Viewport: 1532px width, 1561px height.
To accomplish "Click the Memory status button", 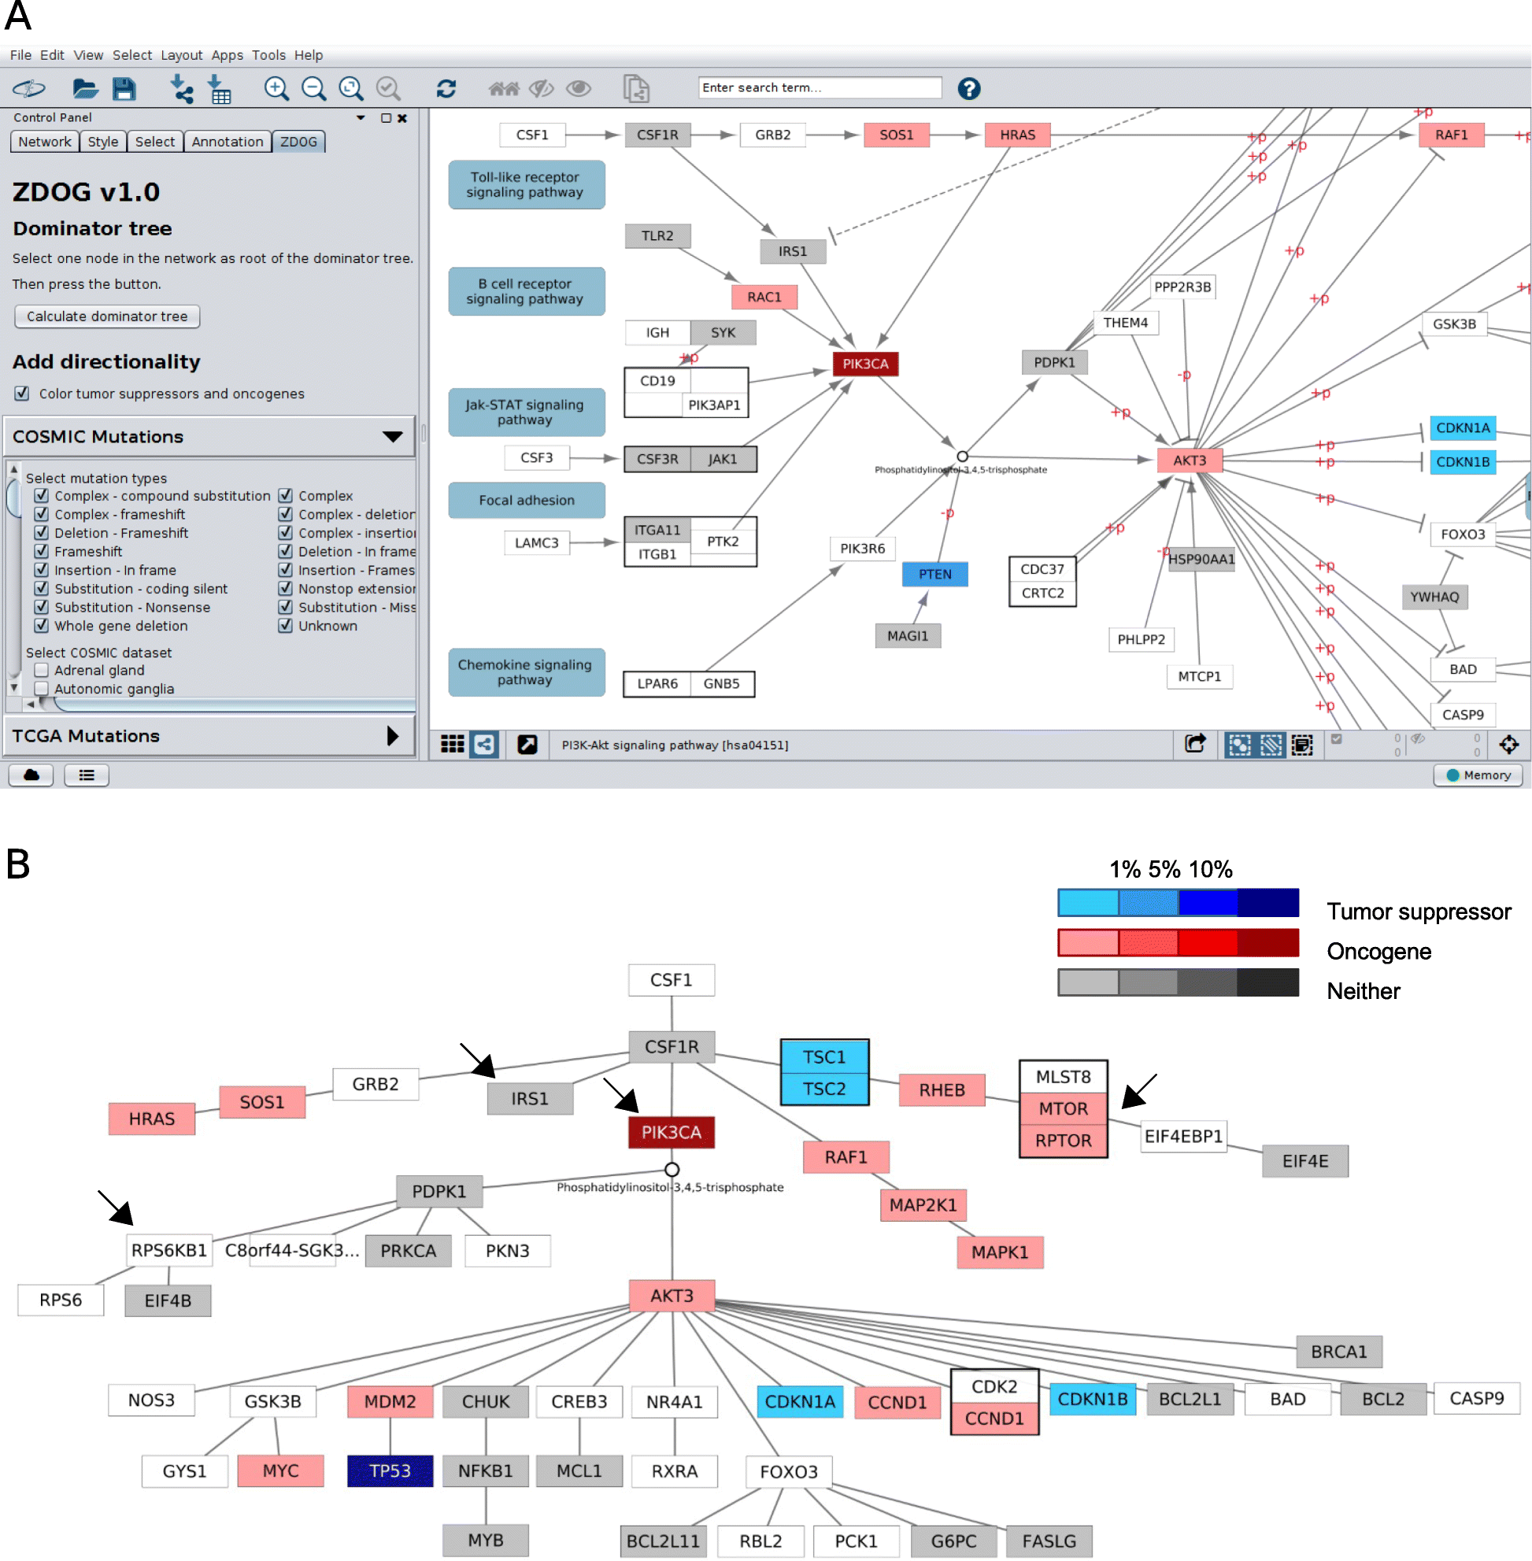I will coord(1477,775).
